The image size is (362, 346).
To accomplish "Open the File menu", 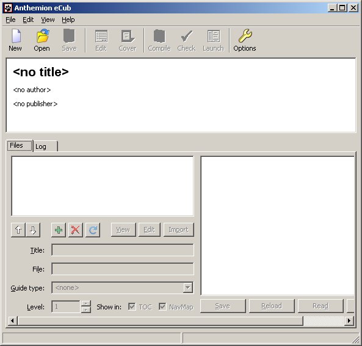I will tap(10, 20).
